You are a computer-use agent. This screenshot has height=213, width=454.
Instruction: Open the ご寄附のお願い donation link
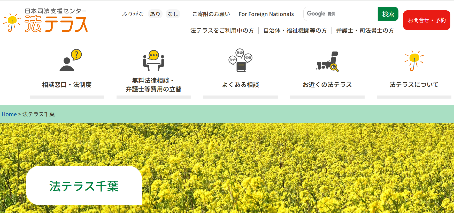pyautogui.click(x=211, y=14)
